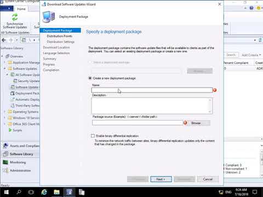Expand Office 365 Client Management node
Viewport: 263px width, 197px height.
(5, 124)
